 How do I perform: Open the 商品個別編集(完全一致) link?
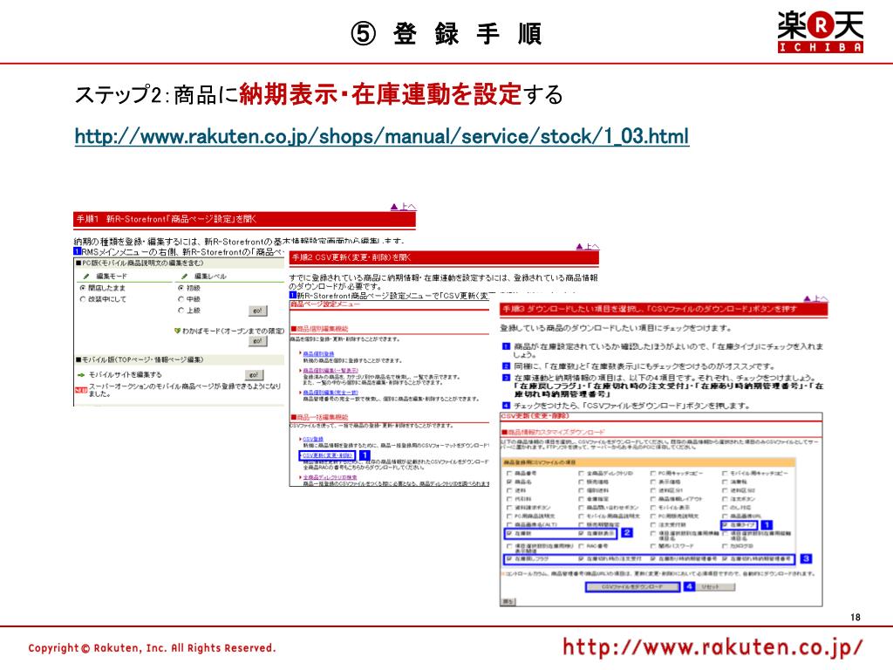click(x=331, y=393)
